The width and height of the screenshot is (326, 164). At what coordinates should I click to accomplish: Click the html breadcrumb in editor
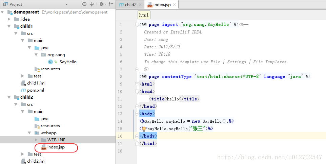click(x=144, y=15)
